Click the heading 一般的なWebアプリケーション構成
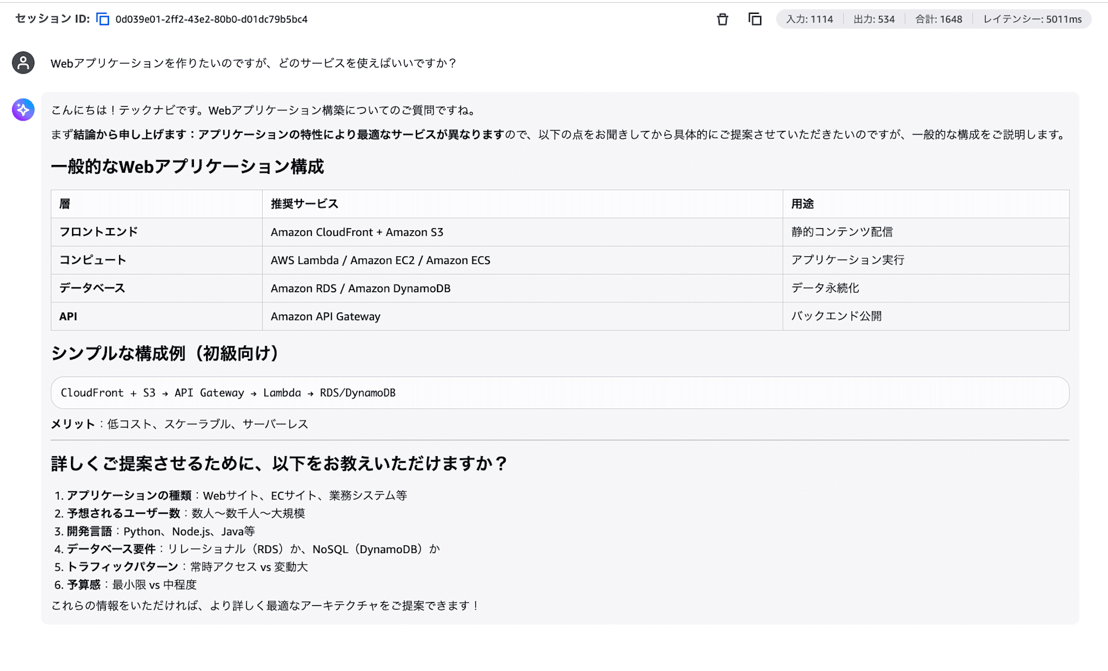This screenshot has height=671, width=1108. (x=187, y=167)
